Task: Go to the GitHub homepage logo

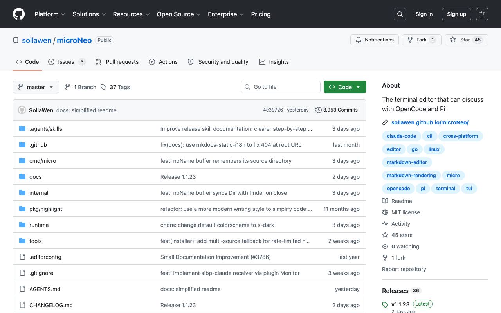Action: (x=19, y=14)
